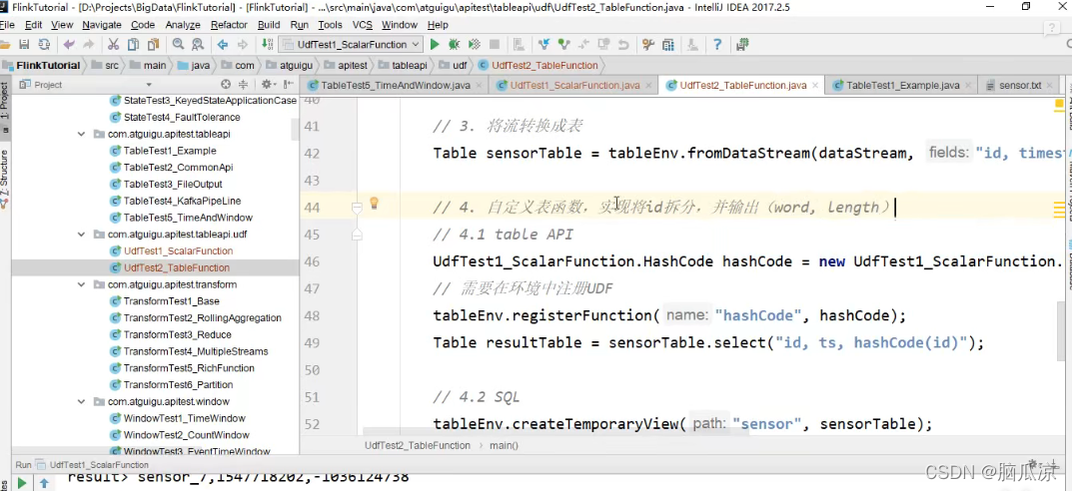Switch to TableTest1_Example.java tab
Viewport: 1072px width, 491px height.
[902, 86]
